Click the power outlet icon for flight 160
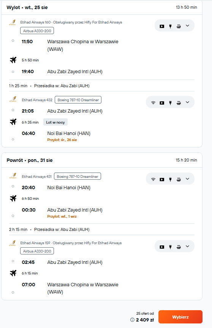The width and height of the screenshot is (212, 328). 170,26
